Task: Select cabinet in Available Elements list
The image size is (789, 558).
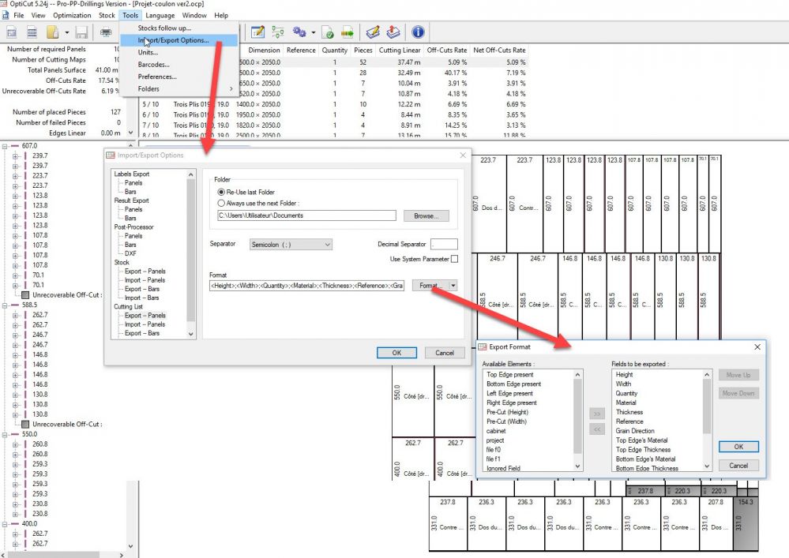Action: (x=496, y=431)
